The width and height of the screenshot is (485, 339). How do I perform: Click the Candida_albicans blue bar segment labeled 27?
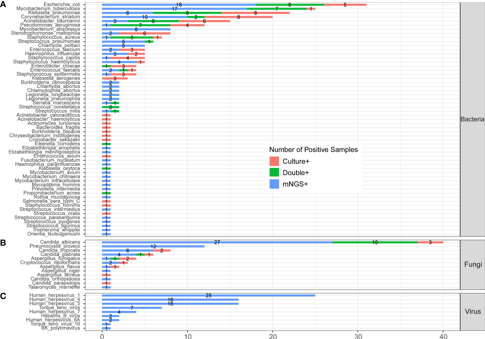pyautogui.click(x=217, y=242)
